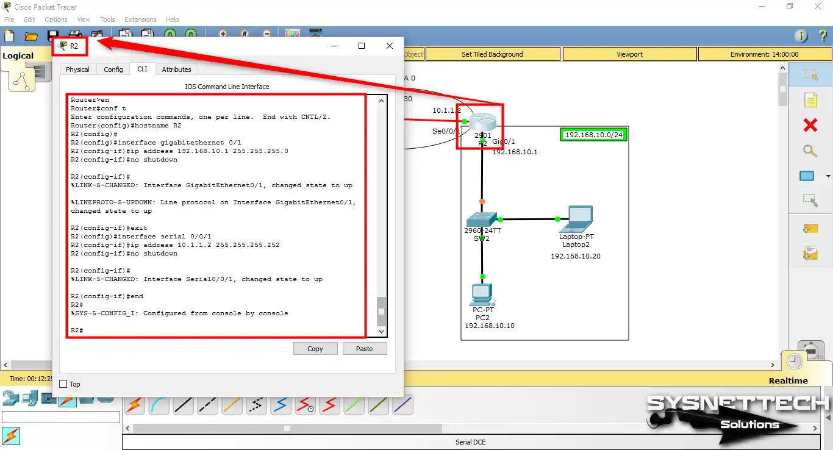The image size is (833, 450).
Task: Open the Edit menu
Action: click(x=29, y=20)
